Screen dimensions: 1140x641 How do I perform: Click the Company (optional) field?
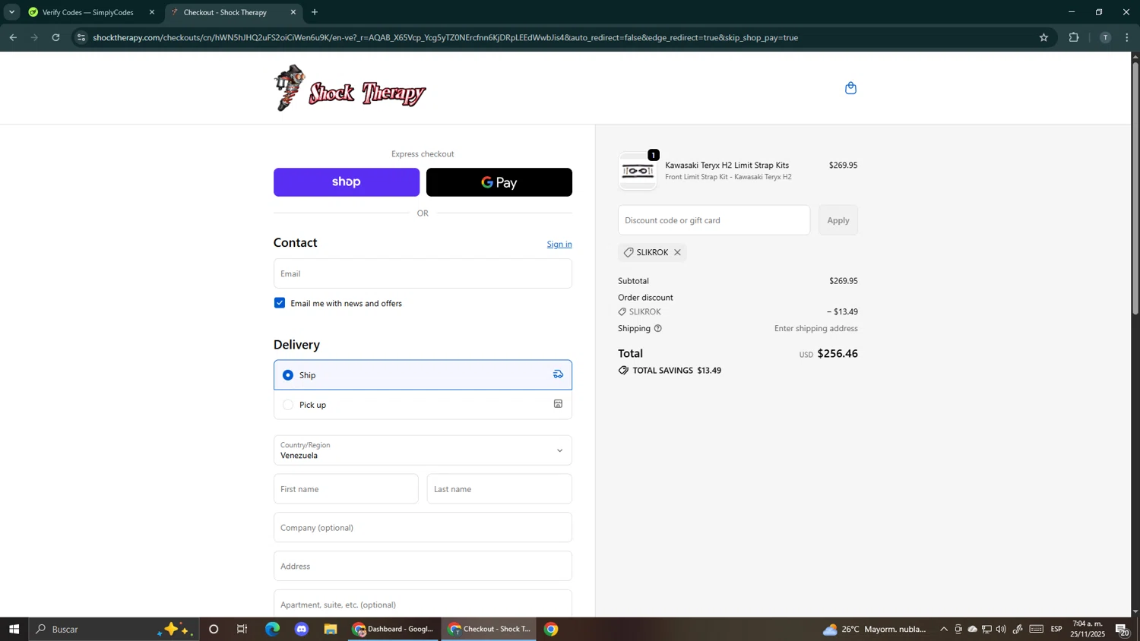click(423, 528)
